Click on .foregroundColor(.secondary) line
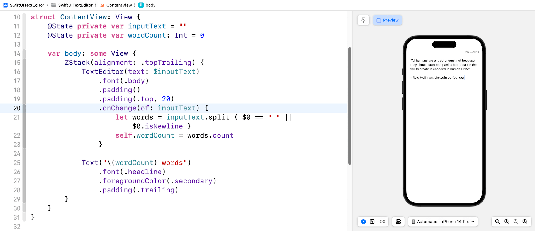This screenshot has width=535, height=231. coord(158,181)
